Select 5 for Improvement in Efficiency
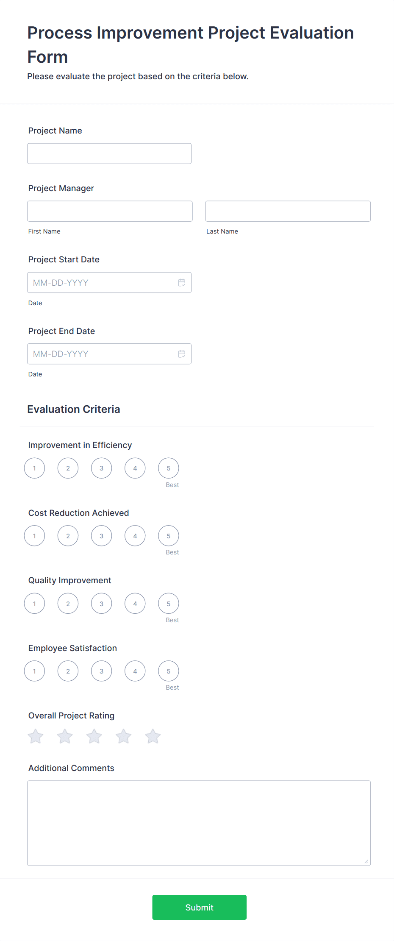Screen dimensions: 394x941 (x=169, y=468)
